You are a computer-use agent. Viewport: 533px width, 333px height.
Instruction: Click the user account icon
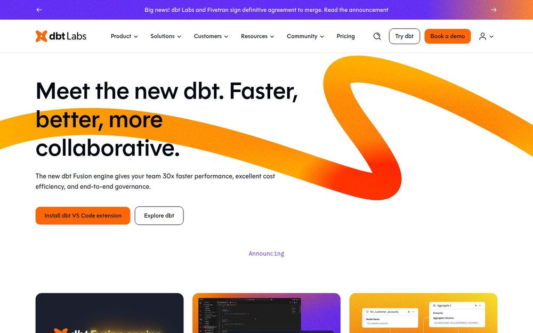coord(482,36)
